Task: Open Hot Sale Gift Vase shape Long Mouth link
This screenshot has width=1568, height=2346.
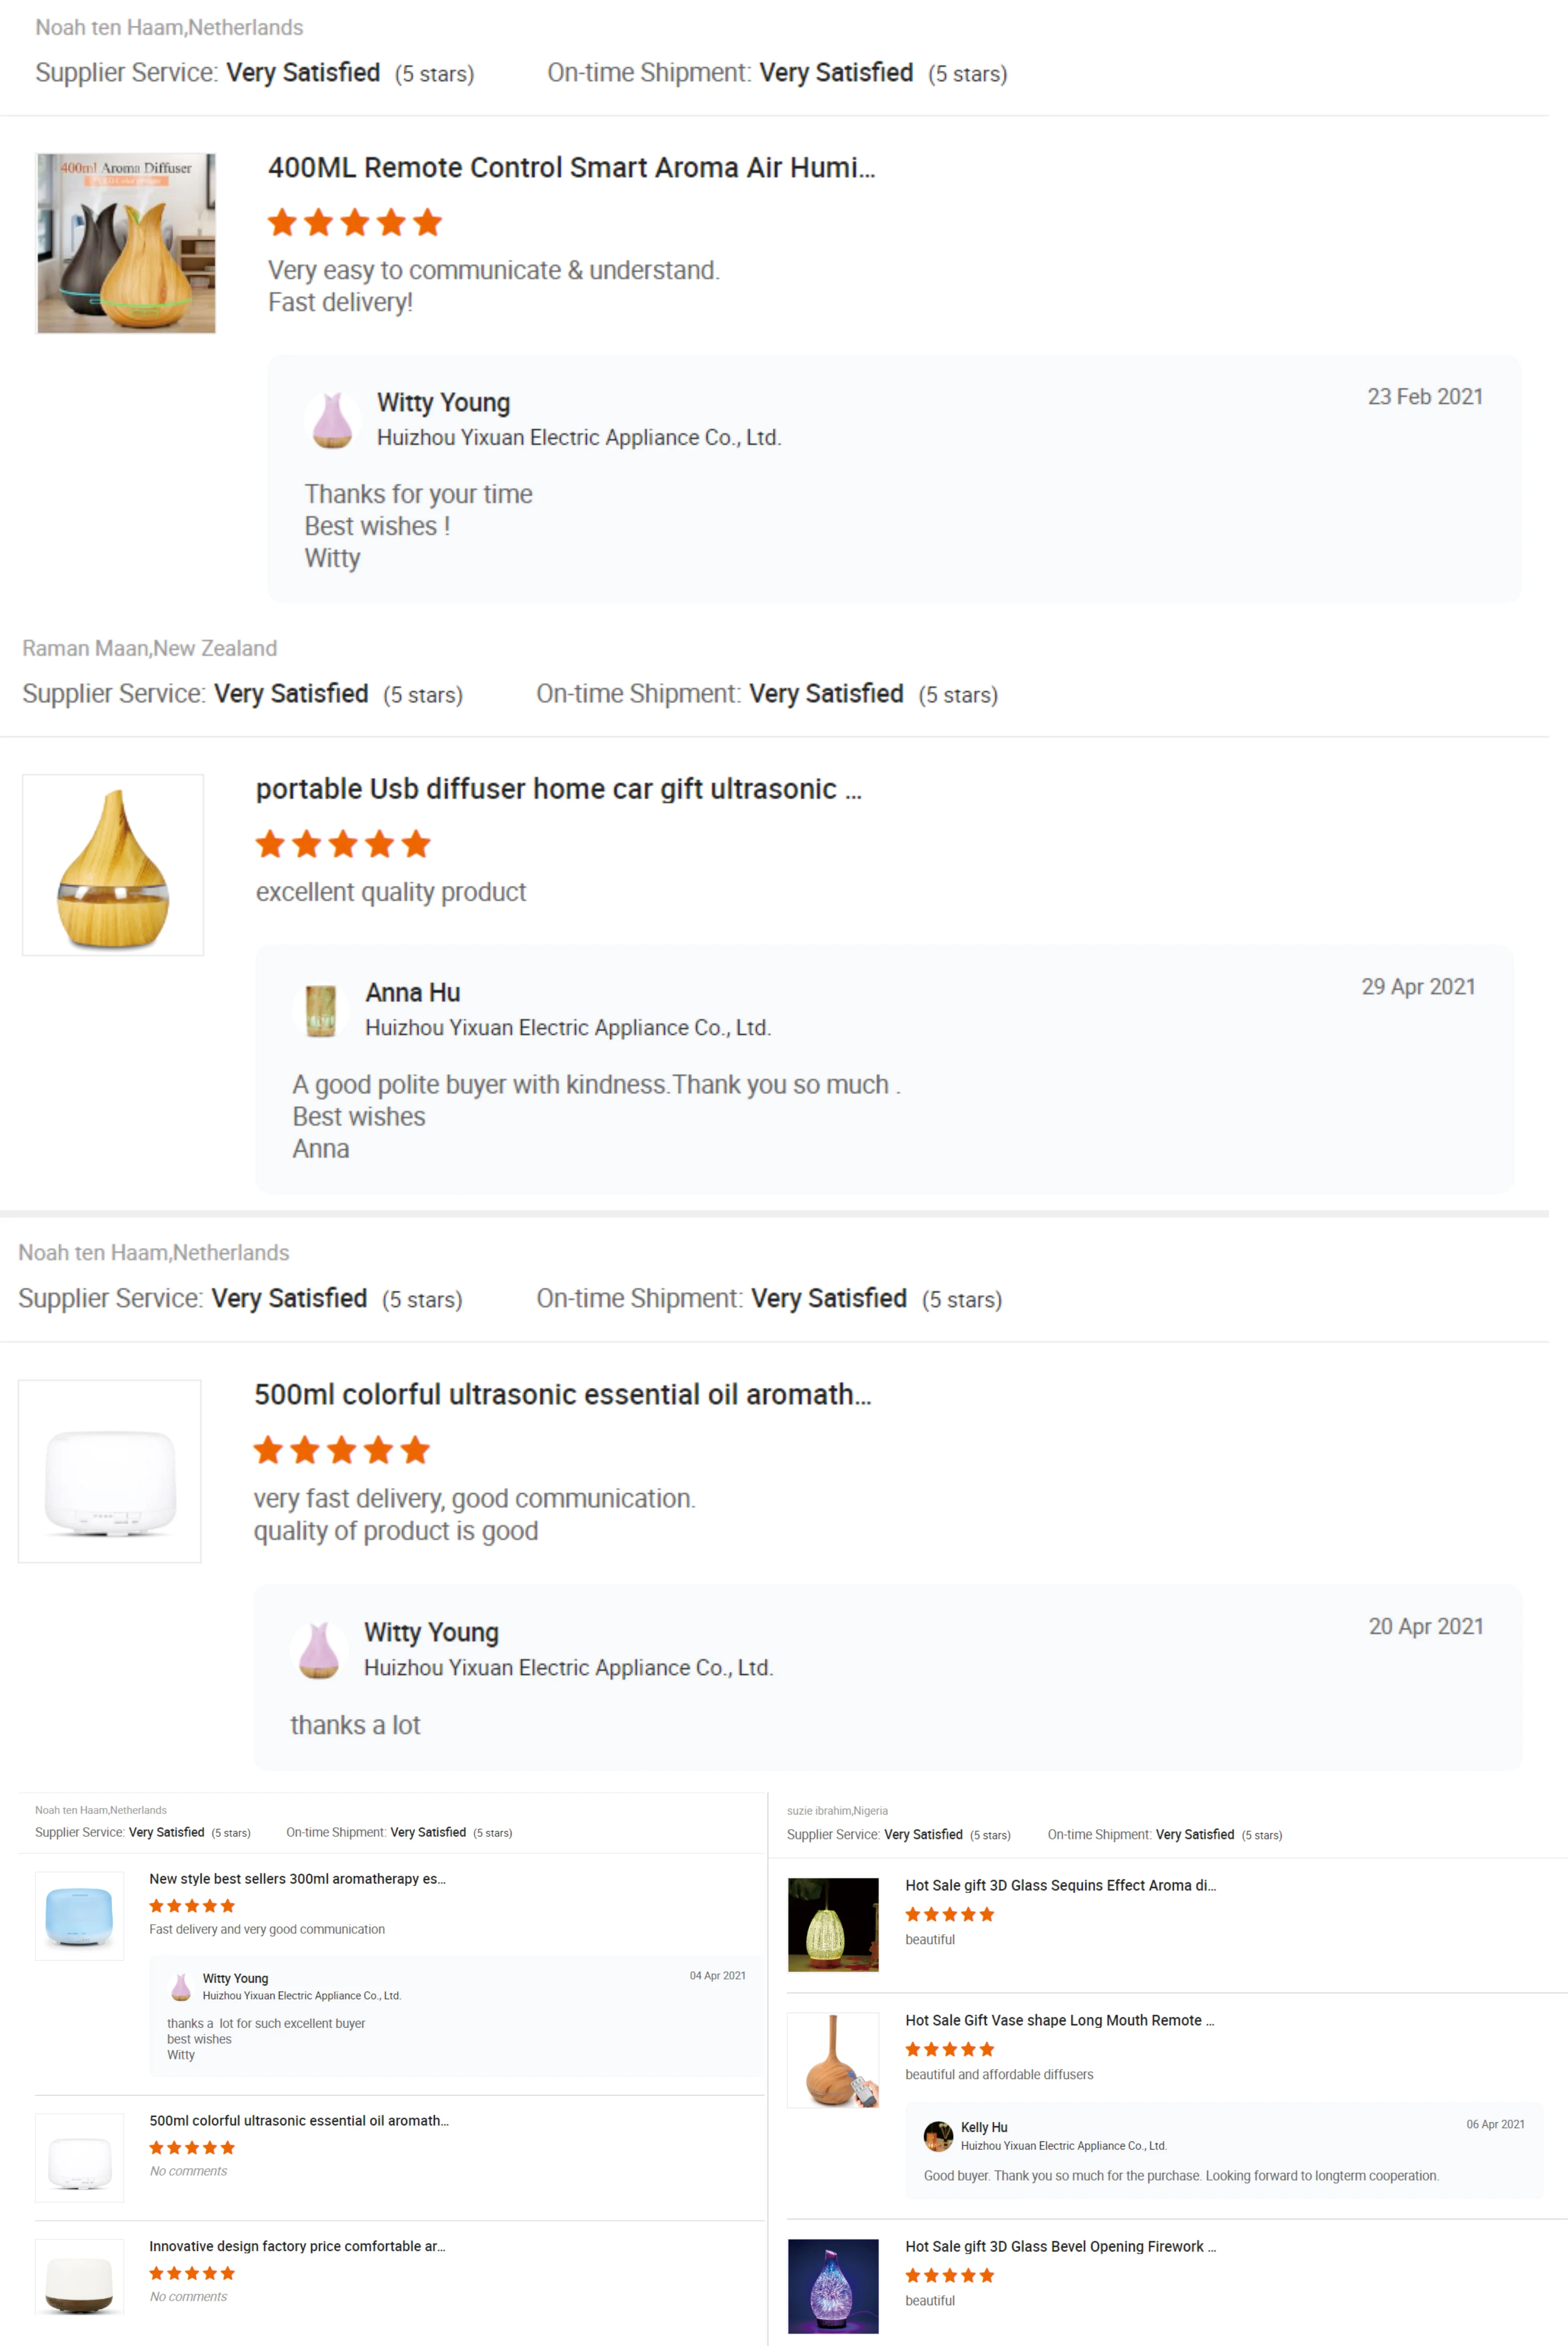Action: (x=1059, y=2020)
